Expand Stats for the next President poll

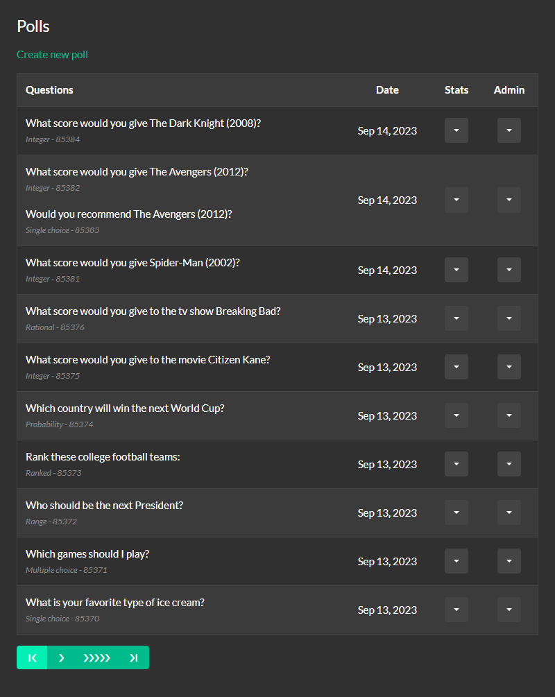coord(456,513)
